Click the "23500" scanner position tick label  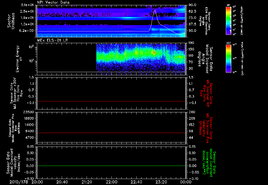28,112
